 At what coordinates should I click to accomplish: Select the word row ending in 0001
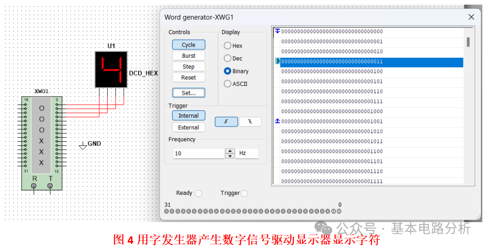371,42
